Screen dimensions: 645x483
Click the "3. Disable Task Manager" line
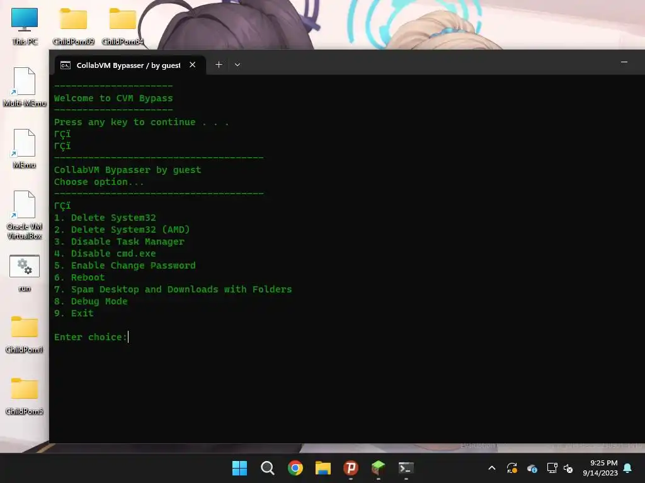coord(119,241)
